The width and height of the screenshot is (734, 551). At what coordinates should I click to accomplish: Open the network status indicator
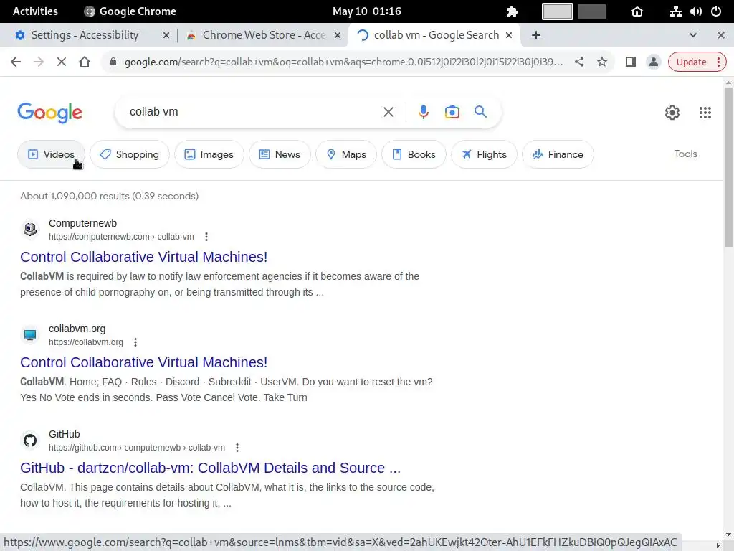[x=675, y=11]
